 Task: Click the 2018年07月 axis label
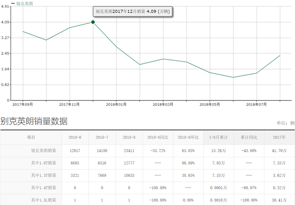pos(256,104)
